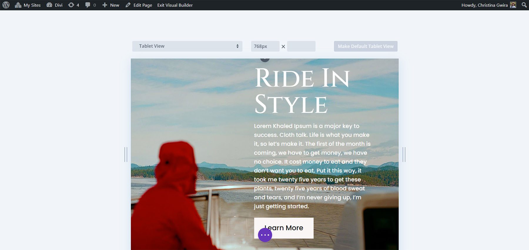Image resolution: width=529 pixels, height=250 pixels.
Task: Click the Edit Page pencil icon
Action: [128, 5]
